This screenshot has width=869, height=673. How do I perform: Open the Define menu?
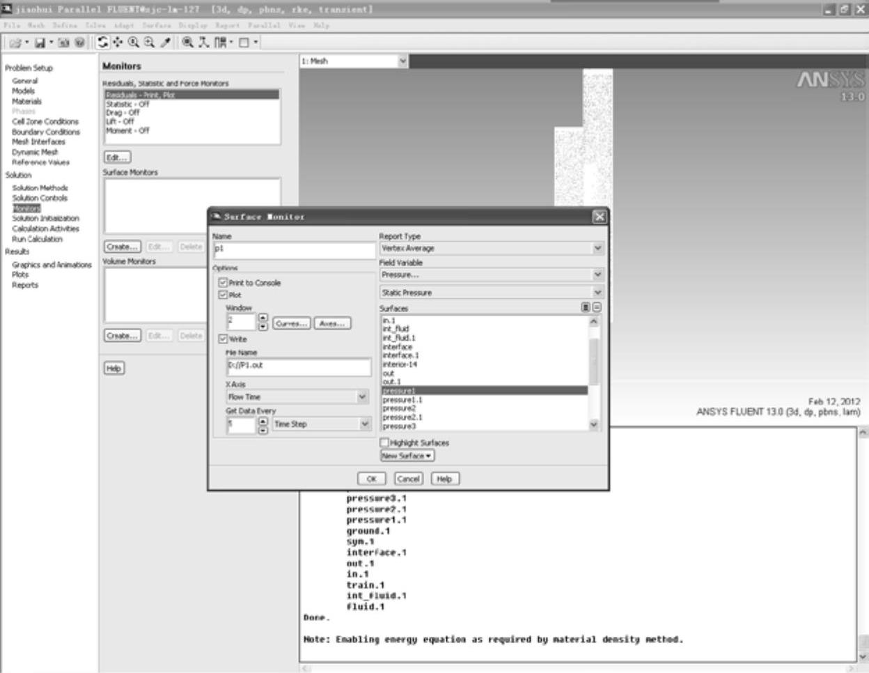(64, 25)
